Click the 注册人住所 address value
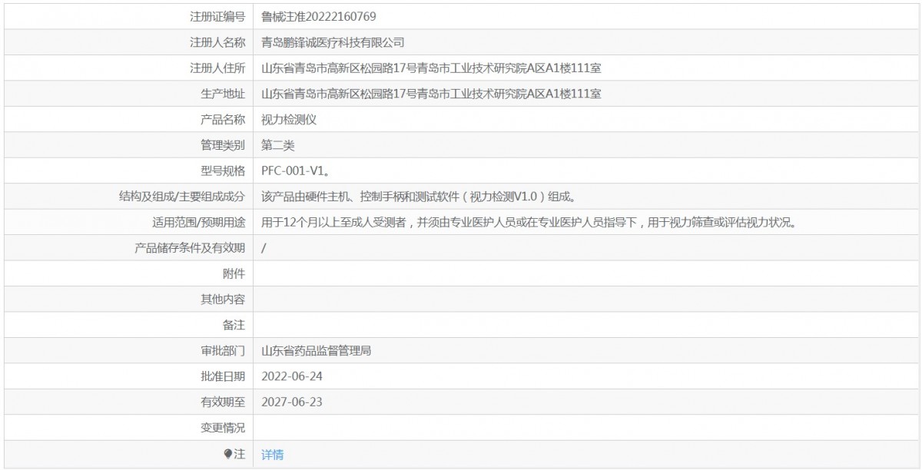Image resolution: width=922 pixels, height=470 pixels. [x=430, y=68]
